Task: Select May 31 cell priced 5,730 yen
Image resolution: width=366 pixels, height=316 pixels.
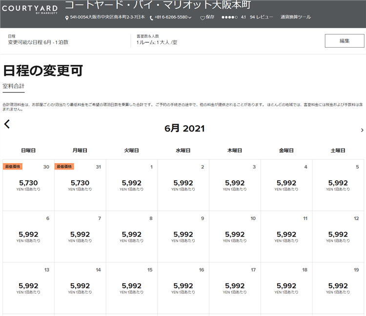Action: tap(80, 185)
